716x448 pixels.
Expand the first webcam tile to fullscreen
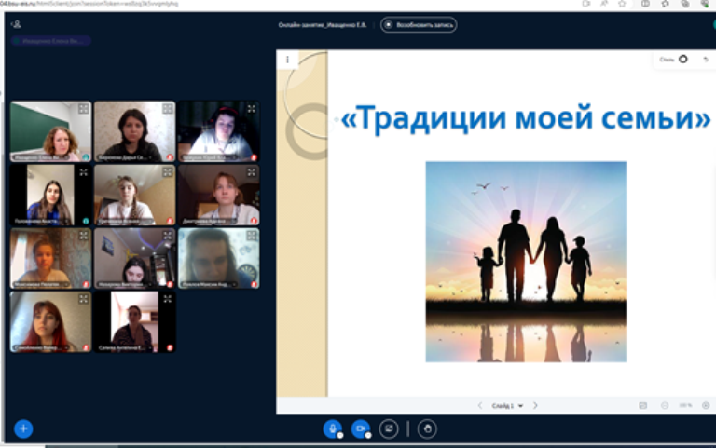pos(83,109)
